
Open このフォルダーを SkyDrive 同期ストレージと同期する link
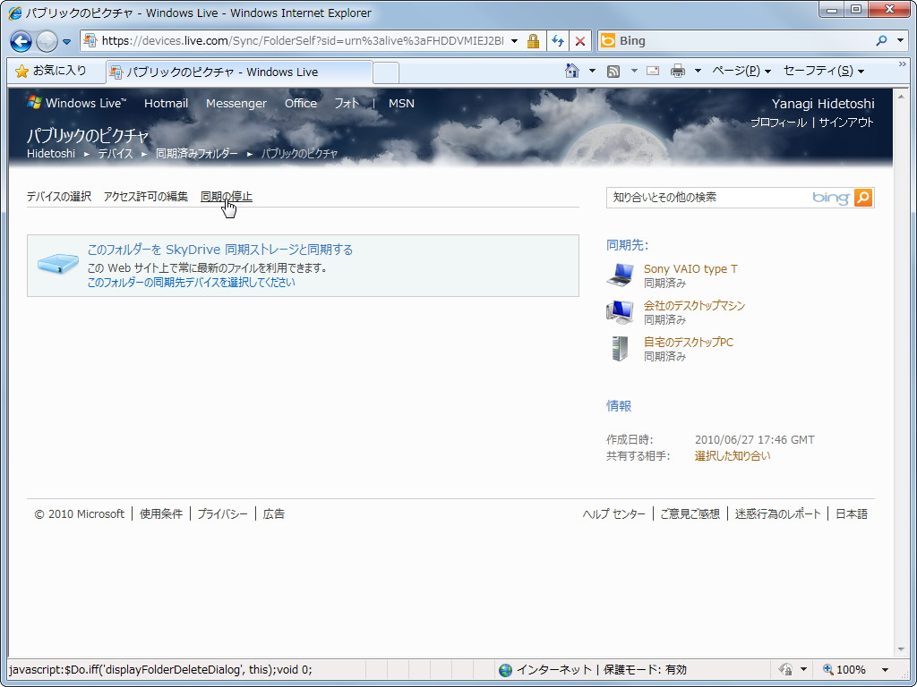pos(220,250)
